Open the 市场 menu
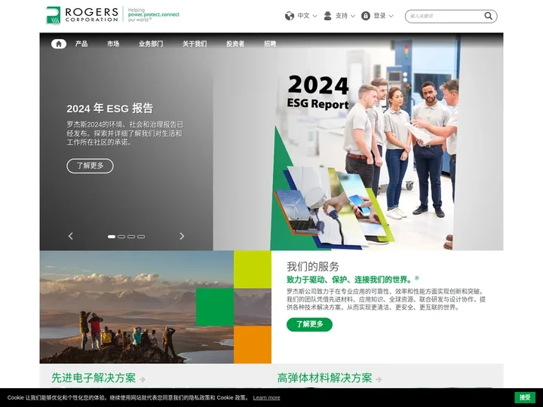 point(113,44)
